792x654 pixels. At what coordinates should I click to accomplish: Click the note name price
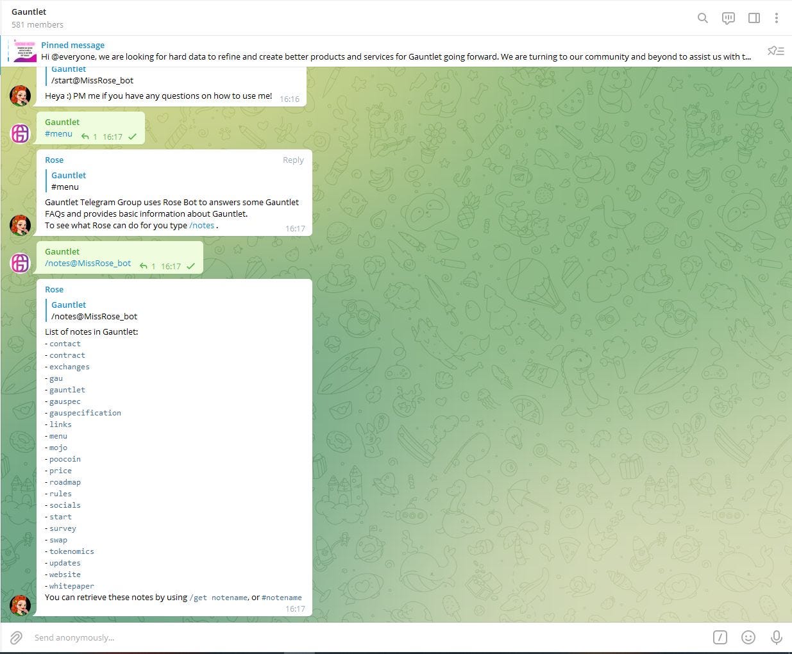[x=60, y=471]
